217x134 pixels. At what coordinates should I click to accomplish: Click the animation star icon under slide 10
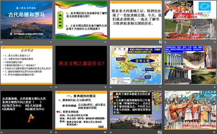pos(56,132)
